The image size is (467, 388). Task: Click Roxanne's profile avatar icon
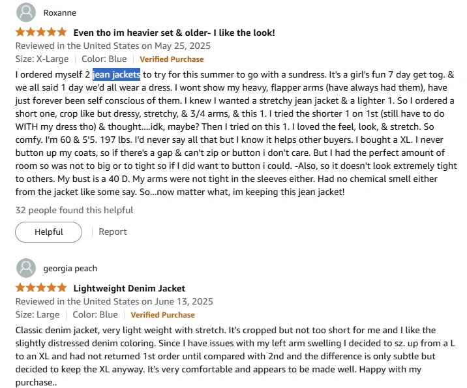pyautogui.click(x=25, y=12)
